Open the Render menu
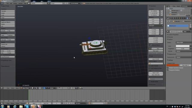Viewport: 192px width, 108px height. pyautogui.click(x=15, y=3)
